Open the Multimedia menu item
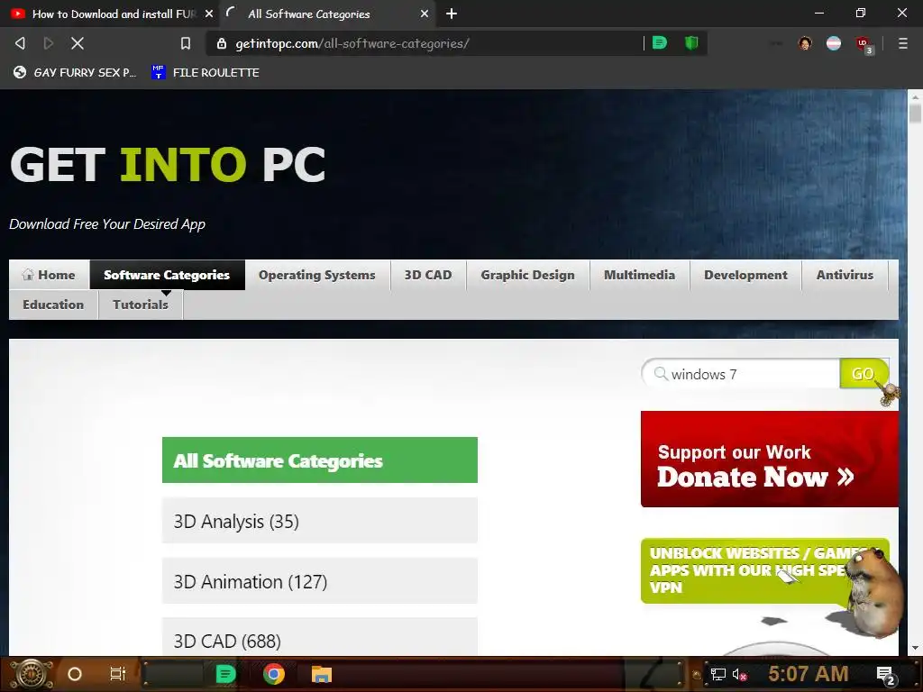Viewport: 923px width, 692px height. pos(639,275)
